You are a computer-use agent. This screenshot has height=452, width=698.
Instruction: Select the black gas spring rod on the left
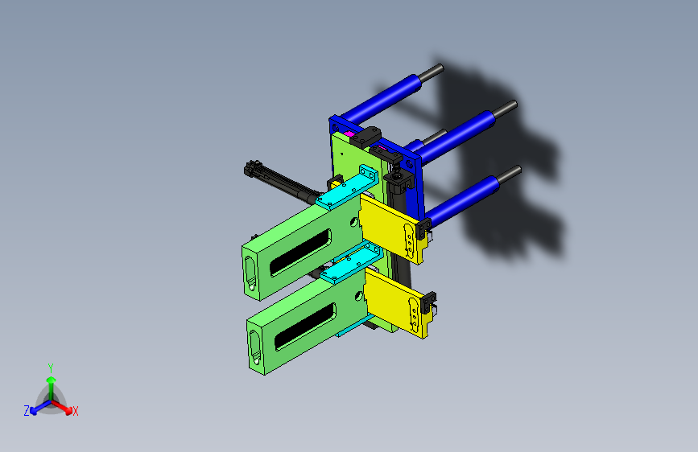coord(283,182)
